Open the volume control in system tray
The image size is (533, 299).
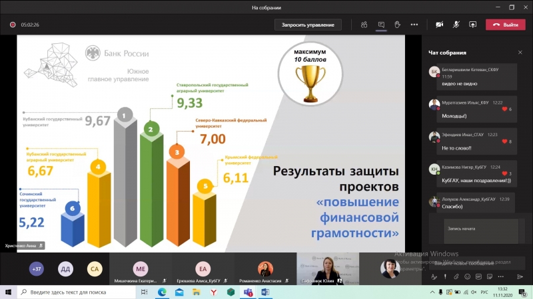(474, 292)
